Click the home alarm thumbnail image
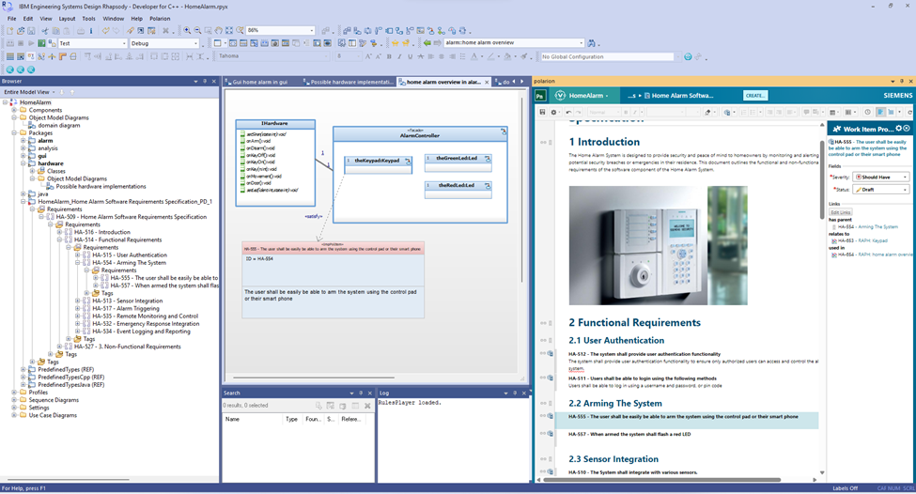Screen dimensions: 916x494 [x=658, y=245]
